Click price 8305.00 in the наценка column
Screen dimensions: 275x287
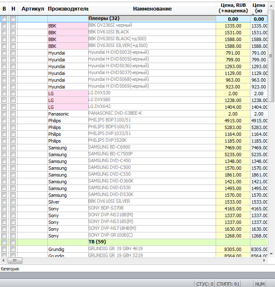pos(233,249)
